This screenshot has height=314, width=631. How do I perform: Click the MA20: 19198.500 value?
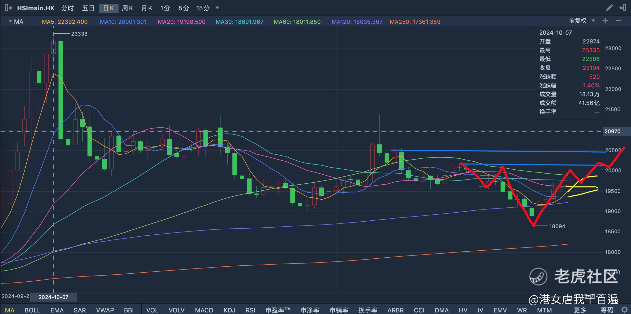tap(182, 22)
